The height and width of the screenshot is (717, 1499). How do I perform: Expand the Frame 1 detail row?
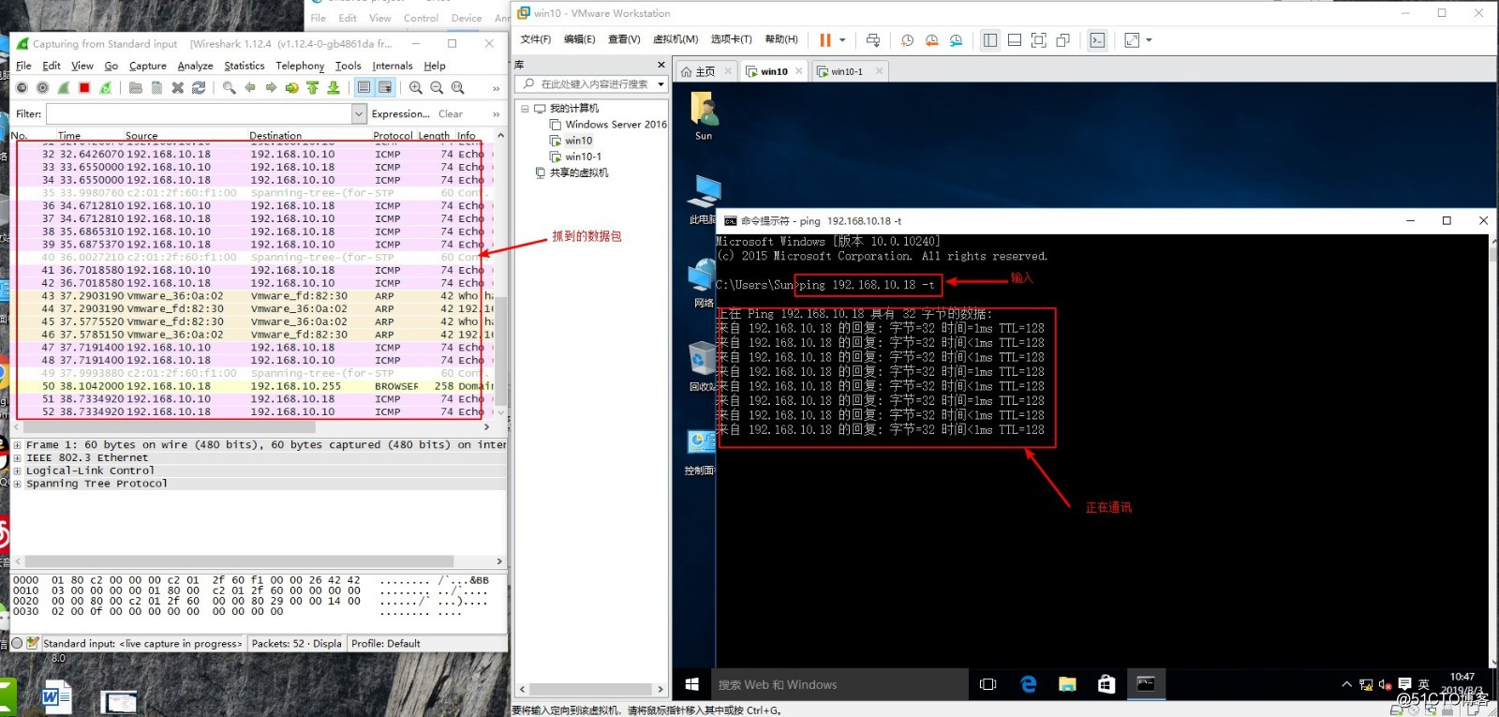click(17, 445)
